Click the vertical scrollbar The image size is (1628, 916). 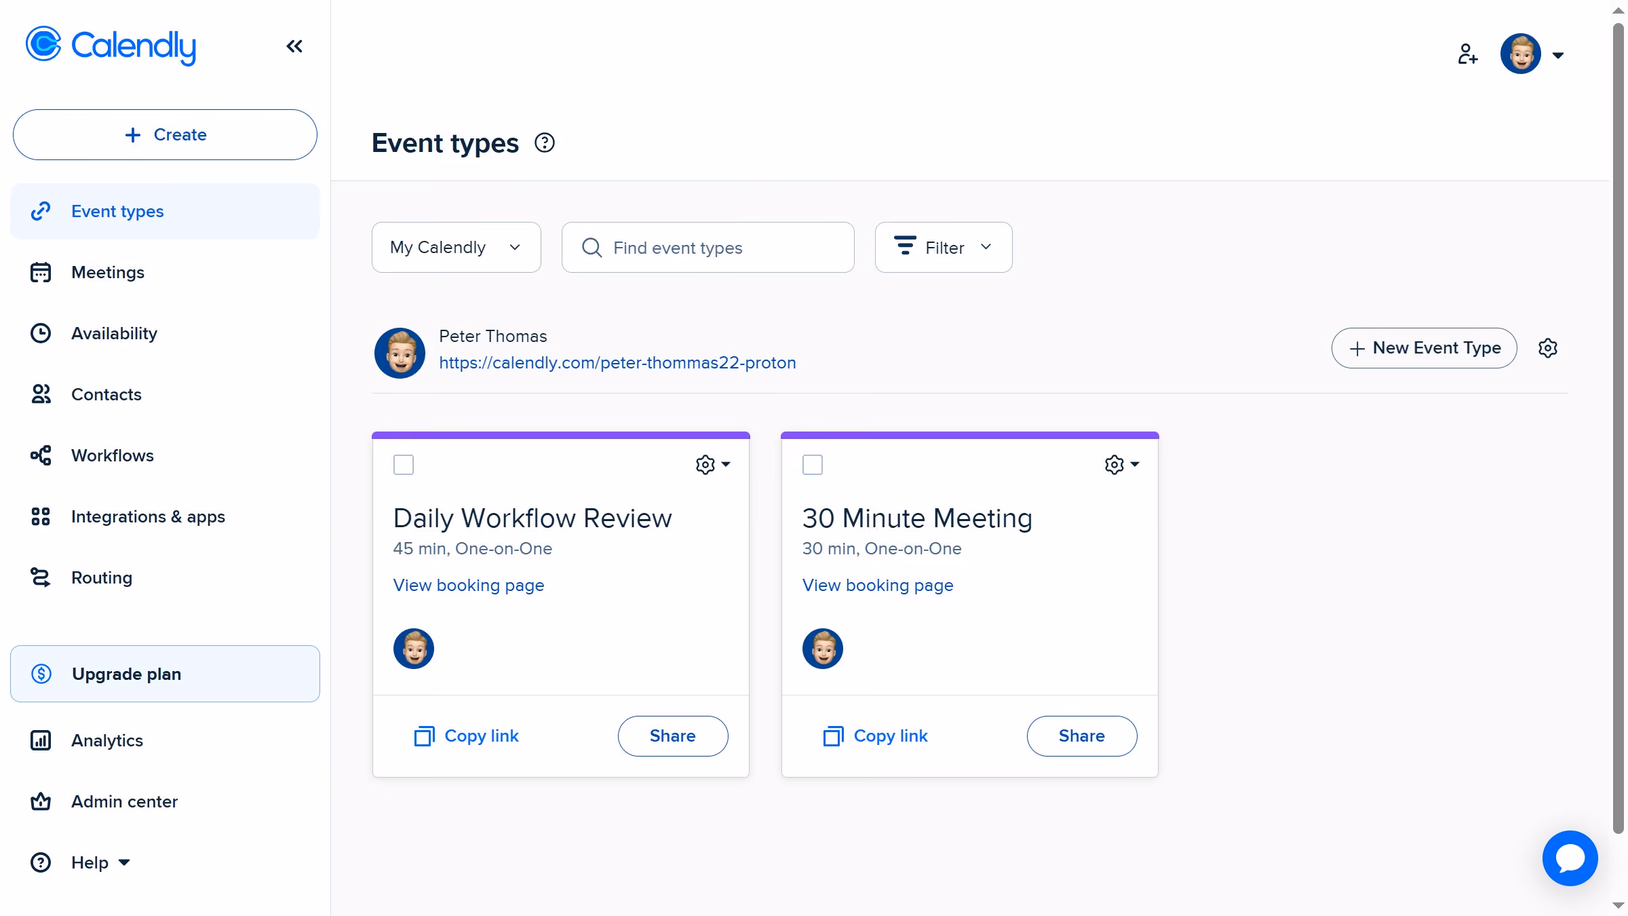point(1619,427)
